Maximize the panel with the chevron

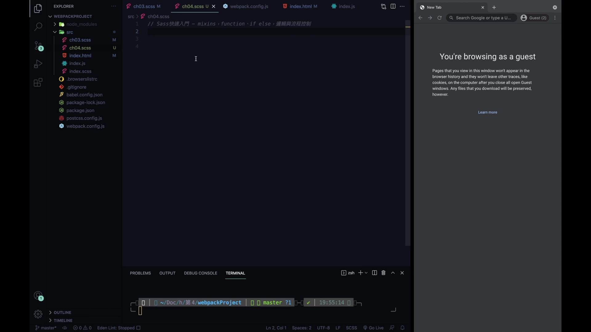[x=393, y=273]
